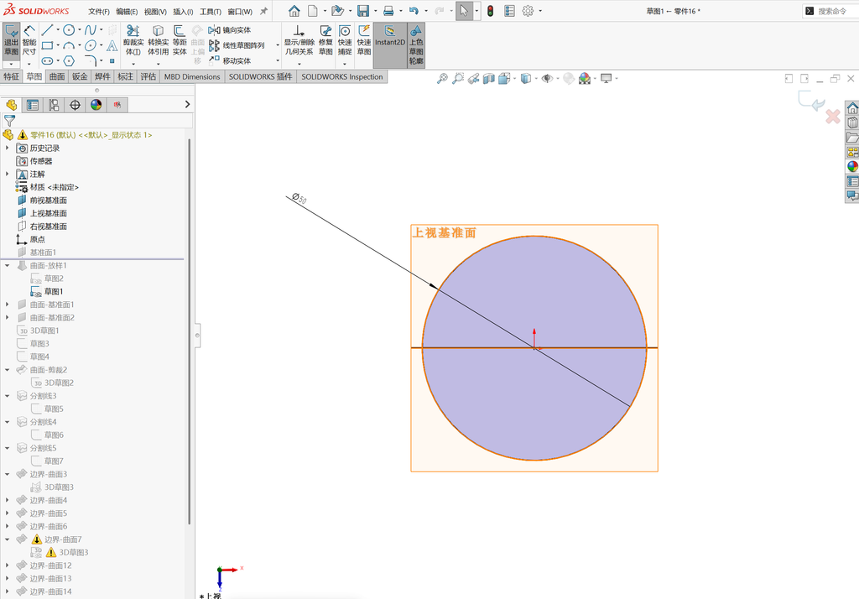The width and height of the screenshot is (859, 599).
Task: Click the Save icon in top toolbar
Action: pyautogui.click(x=362, y=11)
